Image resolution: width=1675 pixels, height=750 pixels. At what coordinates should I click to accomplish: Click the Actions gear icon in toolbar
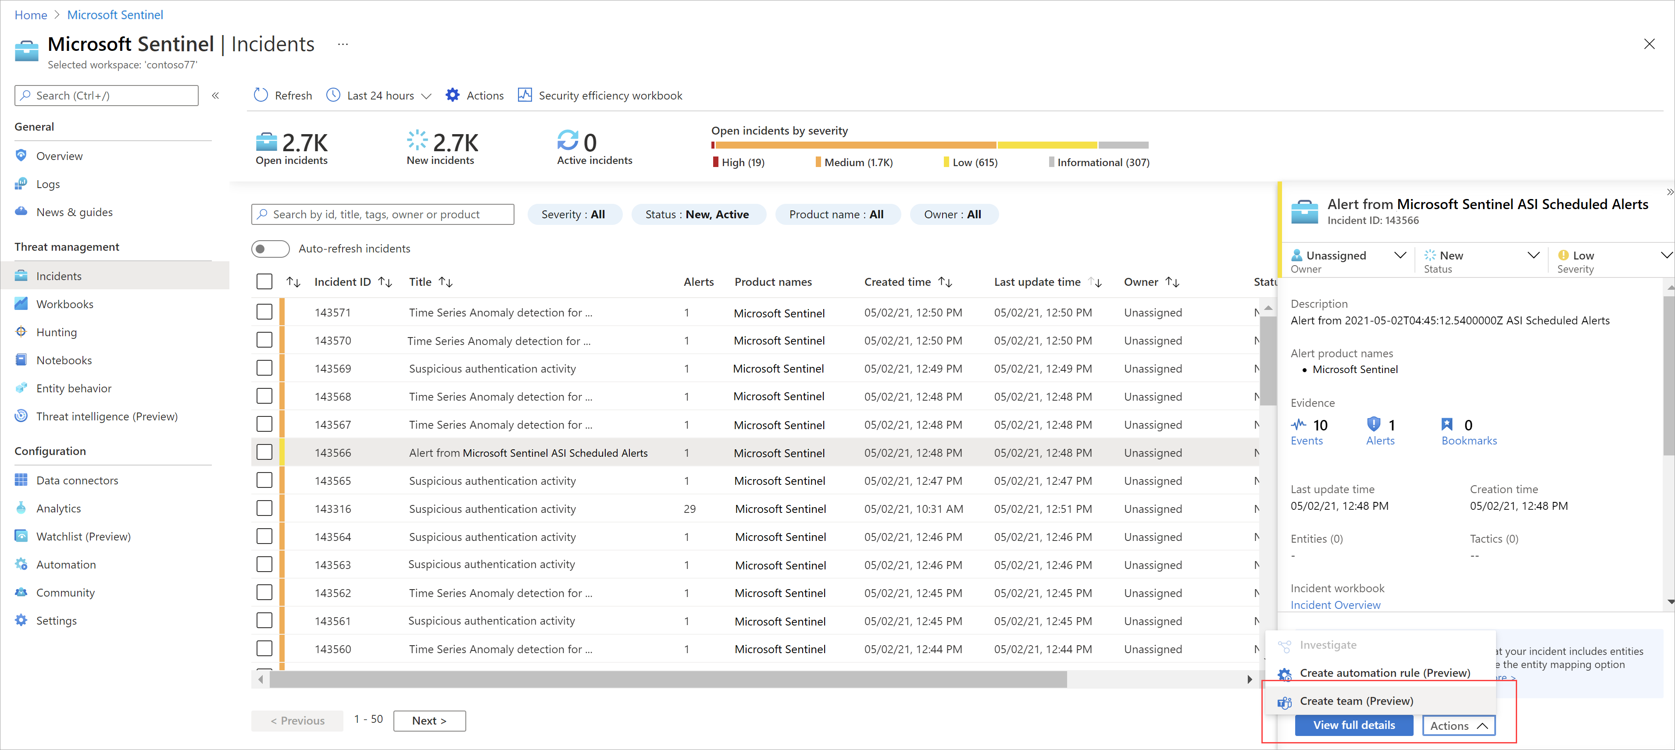pos(453,95)
